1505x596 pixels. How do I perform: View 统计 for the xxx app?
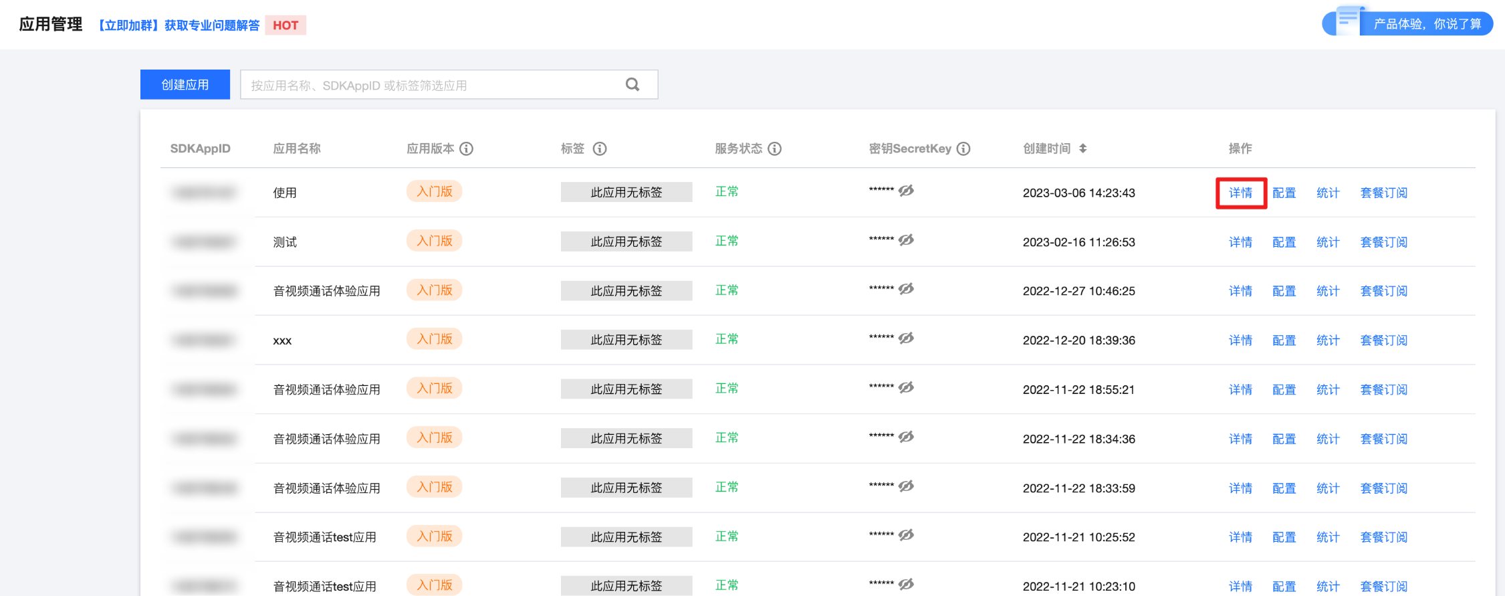tap(1327, 340)
